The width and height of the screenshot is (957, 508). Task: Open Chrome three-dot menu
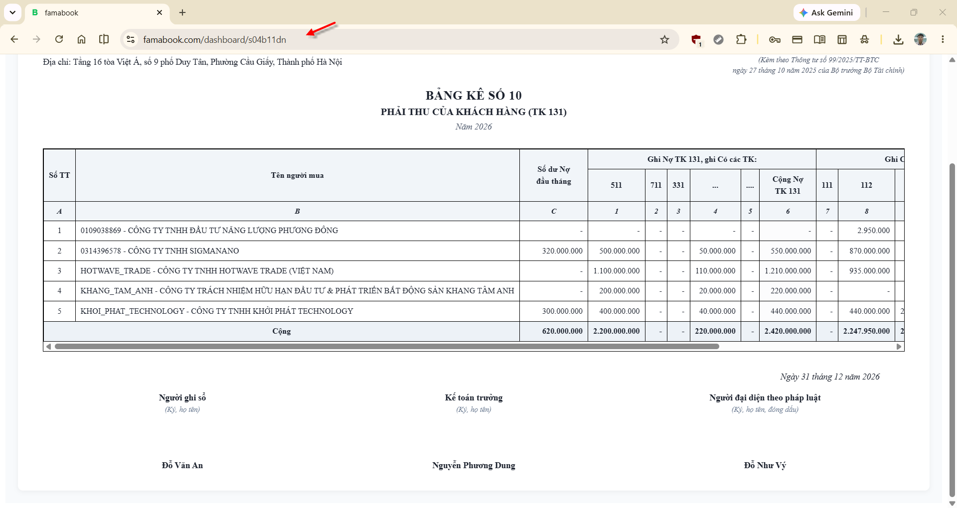(943, 39)
